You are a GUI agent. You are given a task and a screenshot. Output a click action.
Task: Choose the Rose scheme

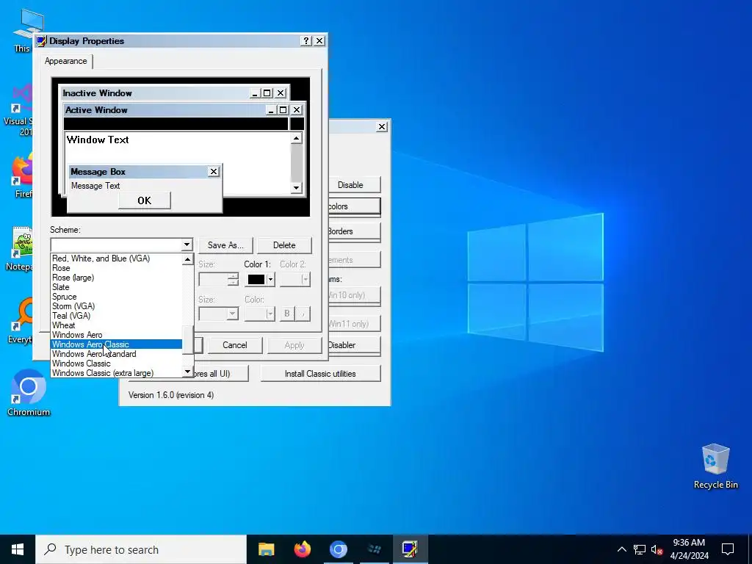116,267
